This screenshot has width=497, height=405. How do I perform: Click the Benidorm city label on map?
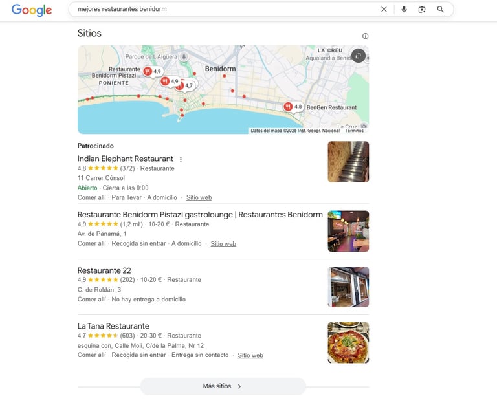(220, 69)
